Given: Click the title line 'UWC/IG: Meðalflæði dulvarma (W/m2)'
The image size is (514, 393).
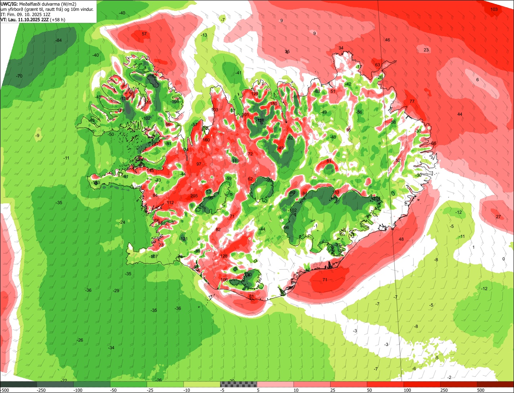Looking at the screenshot, I should pos(39,4).
